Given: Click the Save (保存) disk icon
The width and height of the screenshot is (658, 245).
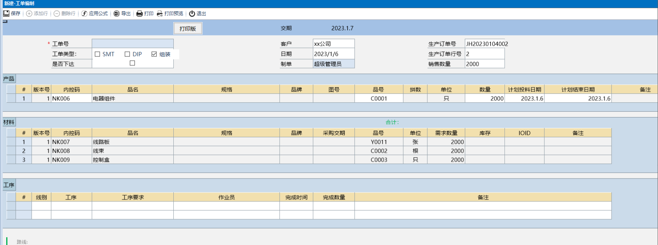Looking at the screenshot, I should (6, 14).
